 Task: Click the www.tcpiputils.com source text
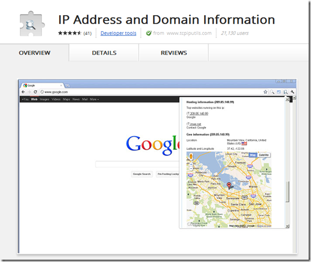(189, 33)
